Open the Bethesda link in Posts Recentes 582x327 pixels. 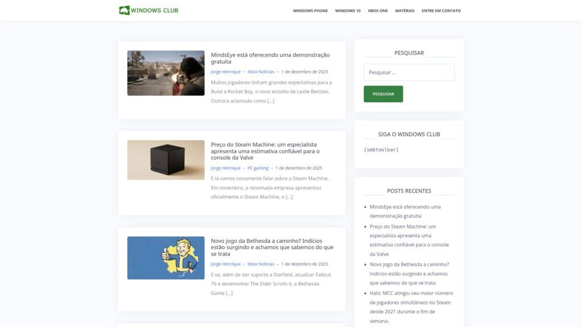409,273
